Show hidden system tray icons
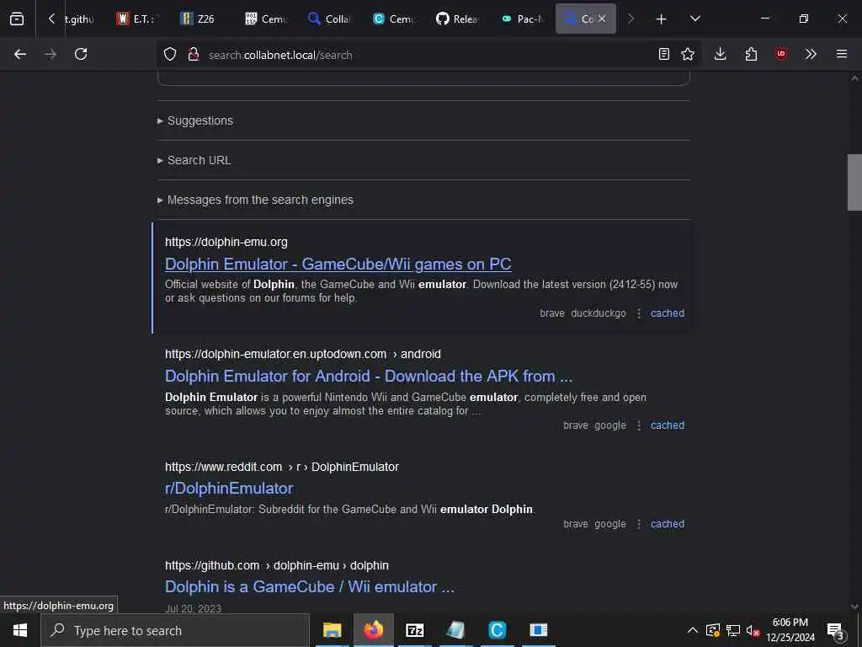862x647 pixels. coord(693,630)
